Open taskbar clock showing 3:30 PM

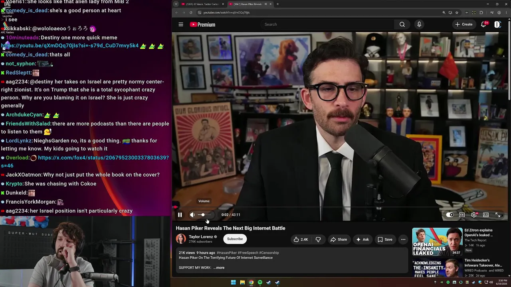pyautogui.click(x=502, y=282)
